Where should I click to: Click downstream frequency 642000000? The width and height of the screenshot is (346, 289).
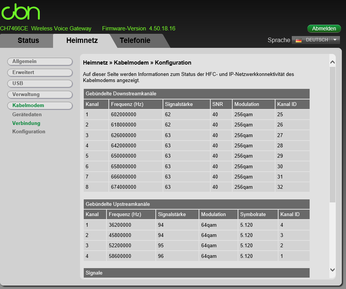(124, 145)
